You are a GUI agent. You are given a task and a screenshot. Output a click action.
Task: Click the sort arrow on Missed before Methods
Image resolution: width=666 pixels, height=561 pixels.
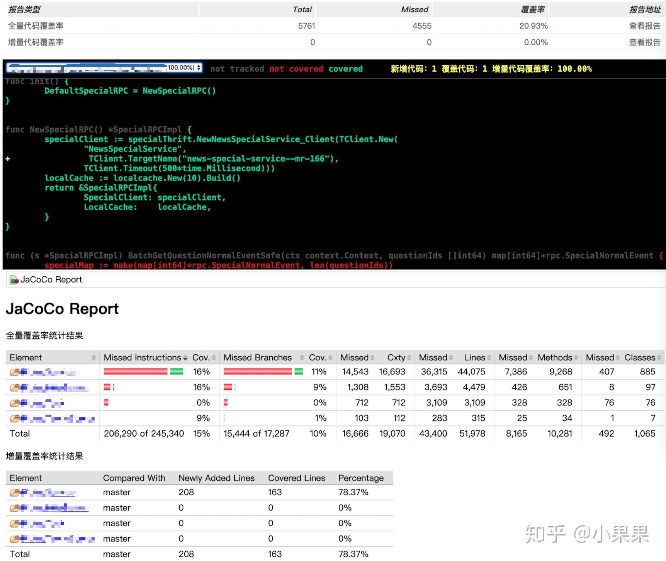coord(531,358)
